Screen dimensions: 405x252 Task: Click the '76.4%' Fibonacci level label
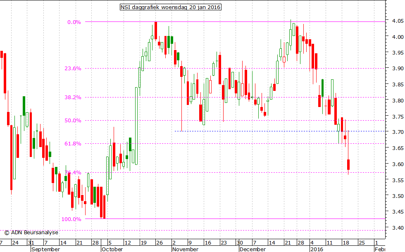tap(73, 173)
